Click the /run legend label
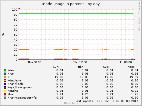Image resolution: width=142 pixels, height=106 pixels. tap(11, 74)
